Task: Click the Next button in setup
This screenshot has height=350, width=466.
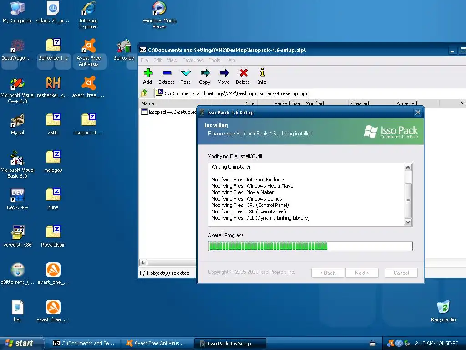Action: pos(362,273)
